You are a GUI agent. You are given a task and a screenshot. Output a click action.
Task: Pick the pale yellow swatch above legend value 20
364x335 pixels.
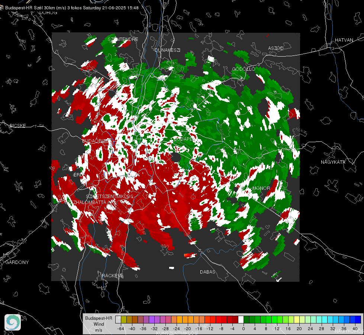pos(297,320)
